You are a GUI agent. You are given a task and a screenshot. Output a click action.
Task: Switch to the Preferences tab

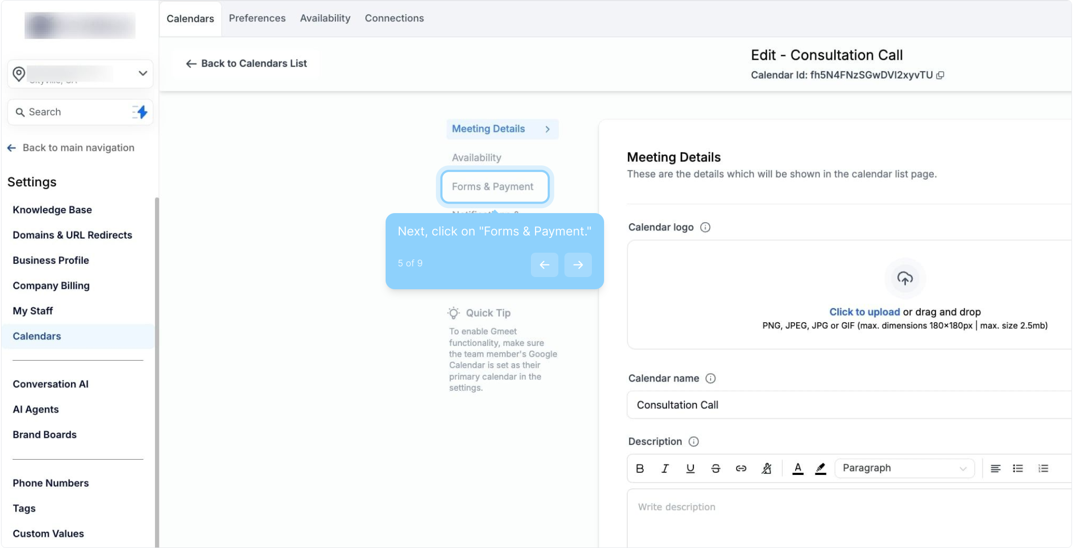click(257, 18)
